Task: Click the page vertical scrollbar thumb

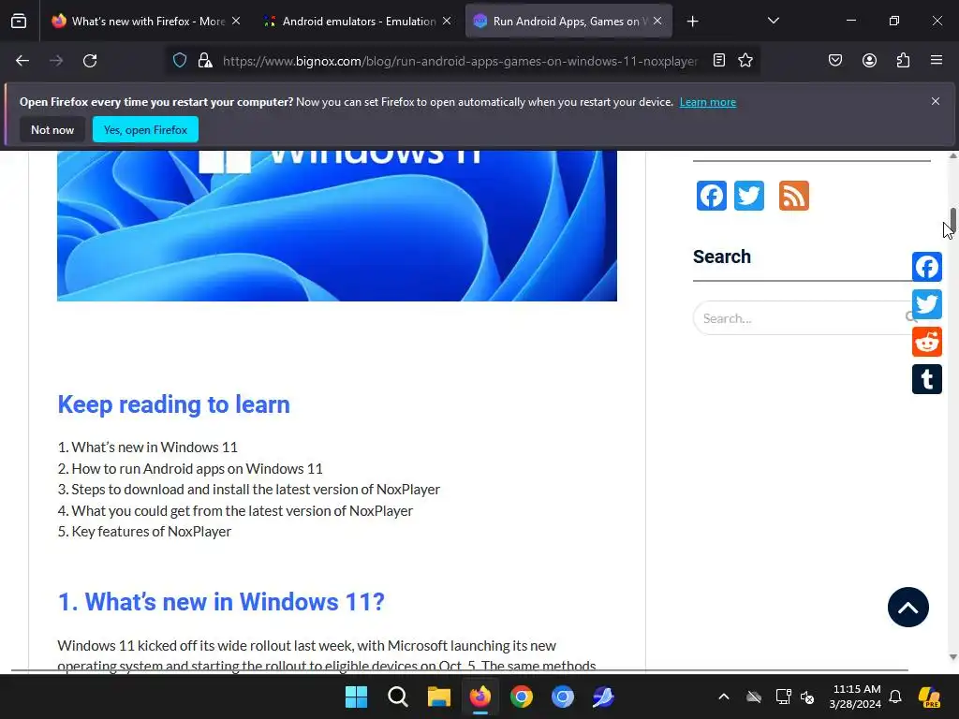Action: coord(952,221)
